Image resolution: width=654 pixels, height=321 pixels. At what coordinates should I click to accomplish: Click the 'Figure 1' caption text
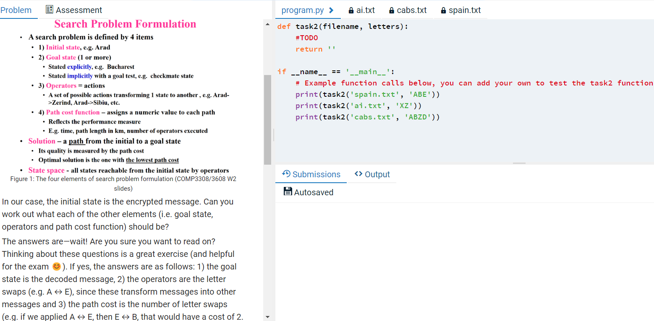pyautogui.click(x=123, y=184)
